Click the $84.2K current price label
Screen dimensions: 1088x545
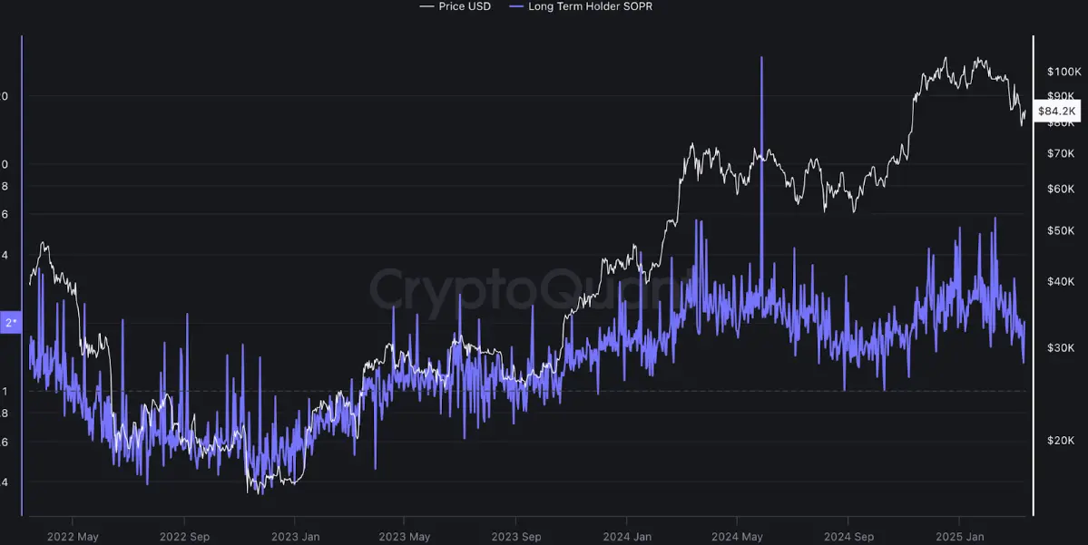pyautogui.click(x=1056, y=111)
